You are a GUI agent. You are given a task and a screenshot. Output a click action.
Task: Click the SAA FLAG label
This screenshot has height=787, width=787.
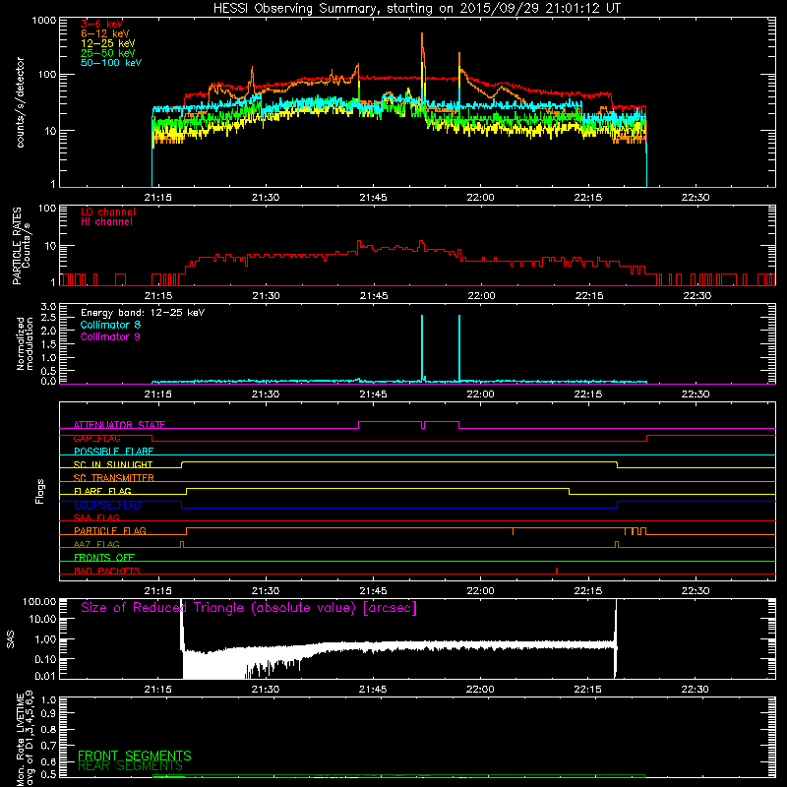pos(96,517)
